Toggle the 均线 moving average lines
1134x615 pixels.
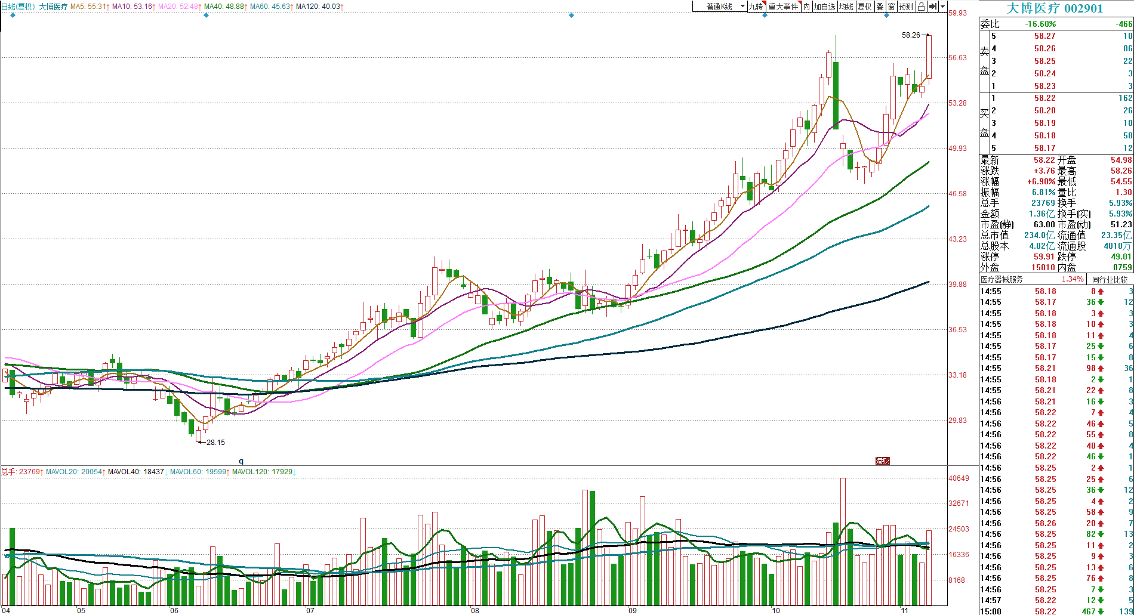click(x=846, y=7)
